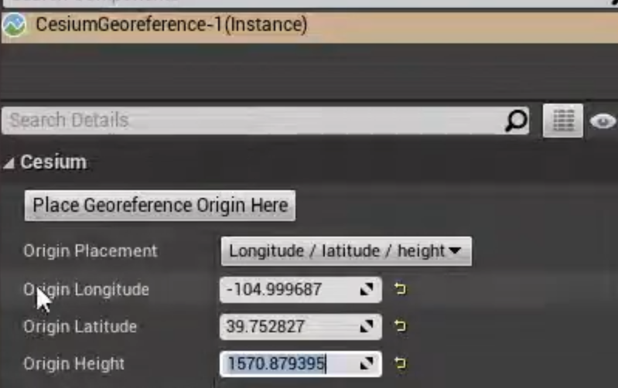Reset Origin Latitude to default
Viewport: 618px width, 388px height.
tap(400, 326)
